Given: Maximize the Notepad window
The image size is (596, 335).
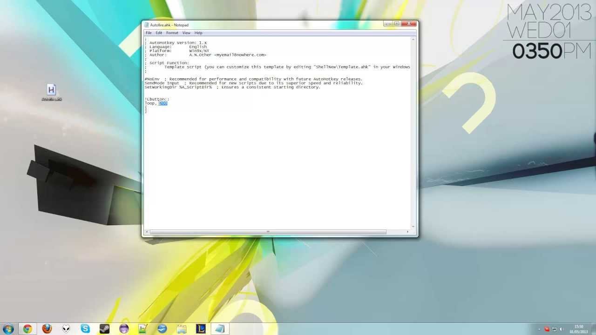Looking at the screenshot, I should (396, 24).
